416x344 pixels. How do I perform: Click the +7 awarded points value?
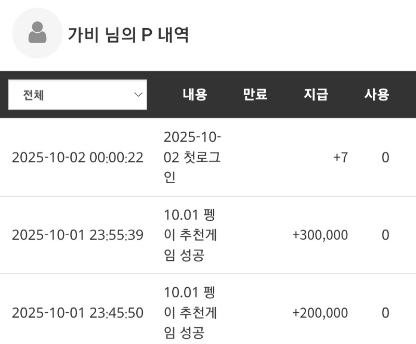coord(340,158)
